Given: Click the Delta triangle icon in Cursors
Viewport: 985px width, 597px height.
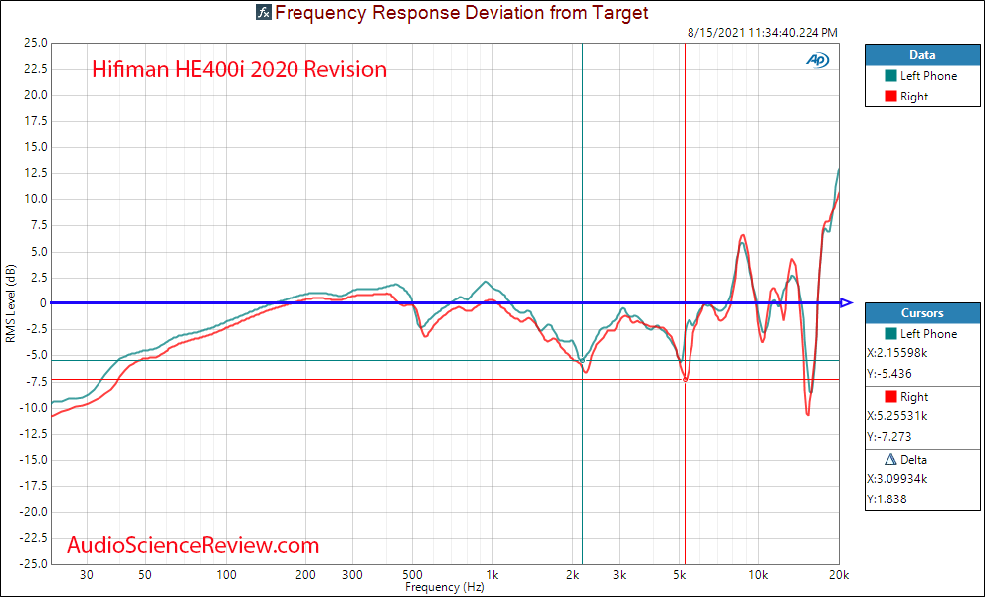Looking at the screenshot, I should click(890, 460).
